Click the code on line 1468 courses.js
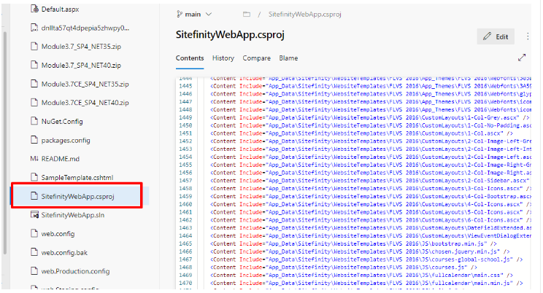 (x=344, y=267)
